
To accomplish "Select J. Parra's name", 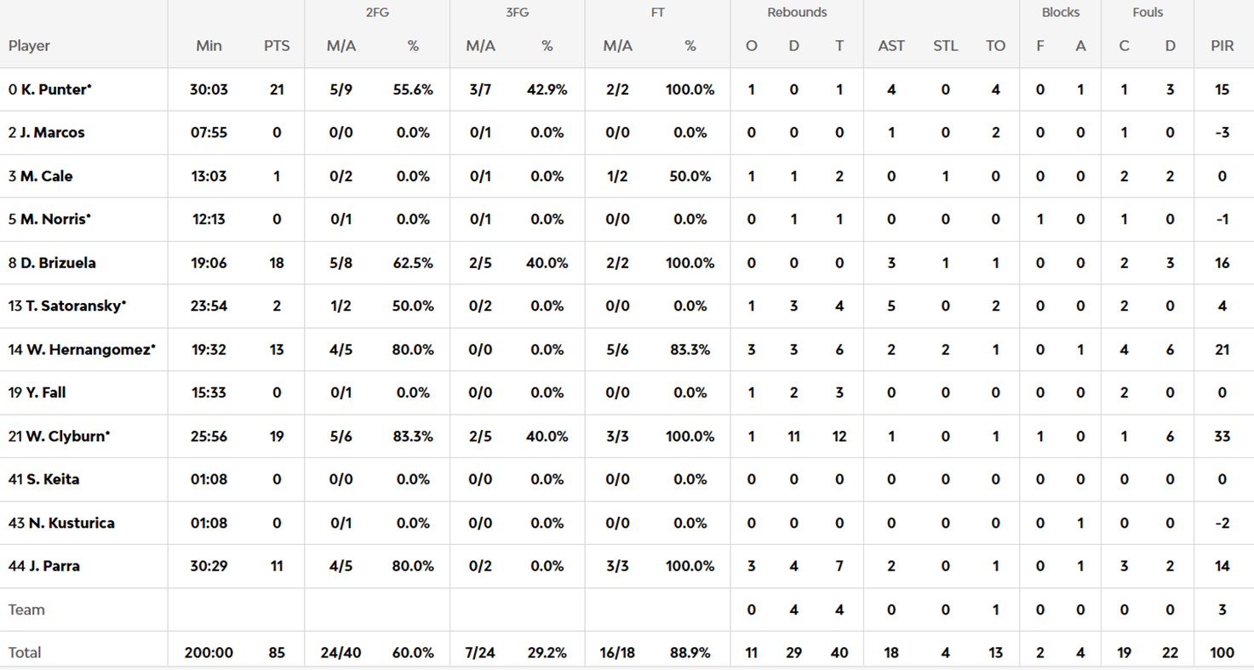I will tap(53, 566).
